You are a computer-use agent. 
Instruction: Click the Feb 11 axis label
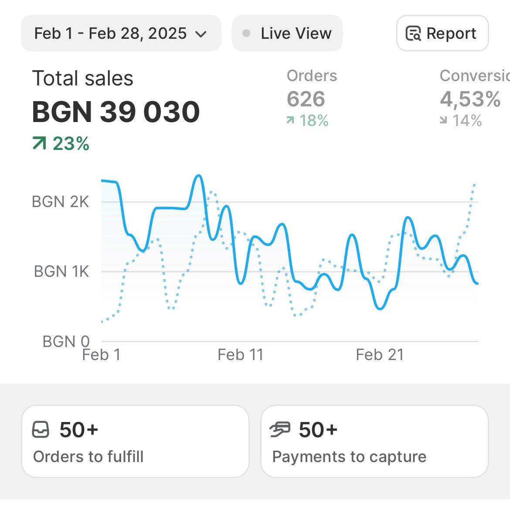coord(240,354)
